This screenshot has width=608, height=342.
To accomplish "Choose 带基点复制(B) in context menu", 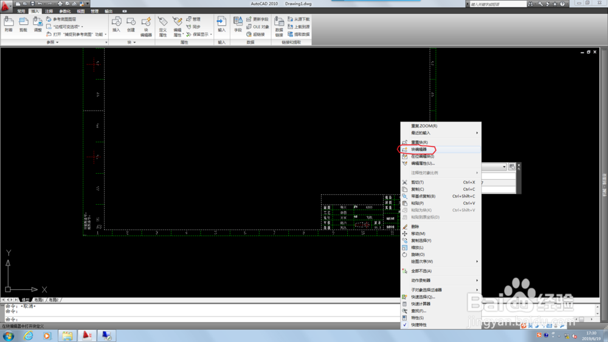I will click(441, 196).
